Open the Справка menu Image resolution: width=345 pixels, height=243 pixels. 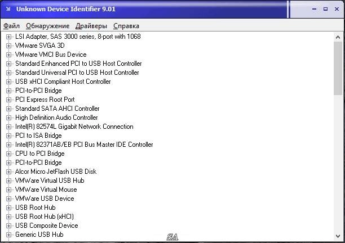pyautogui.click(x=126, y=26)
